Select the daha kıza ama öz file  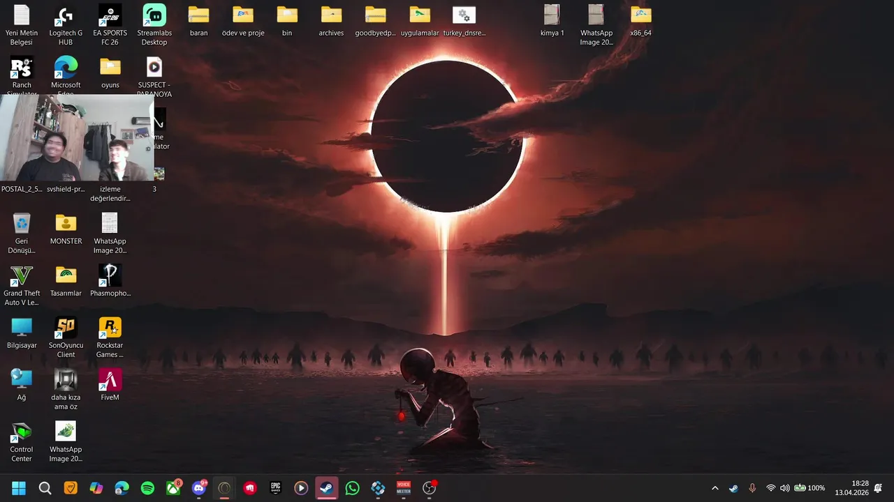click(66, 390)
